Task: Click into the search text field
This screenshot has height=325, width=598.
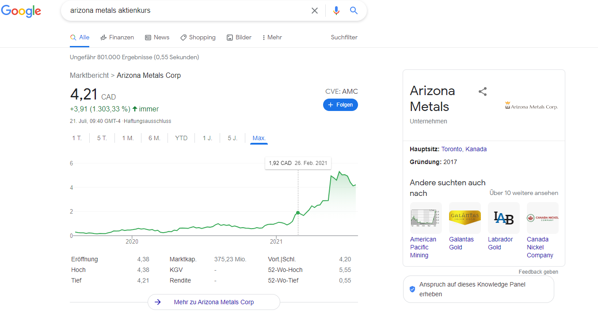Action: pos(186,11)
